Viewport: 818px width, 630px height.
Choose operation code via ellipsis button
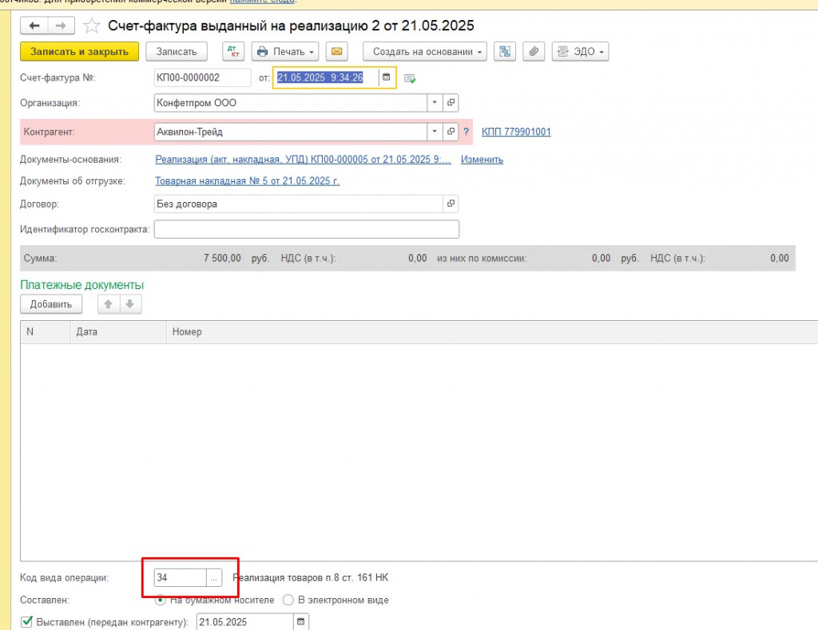214,578
